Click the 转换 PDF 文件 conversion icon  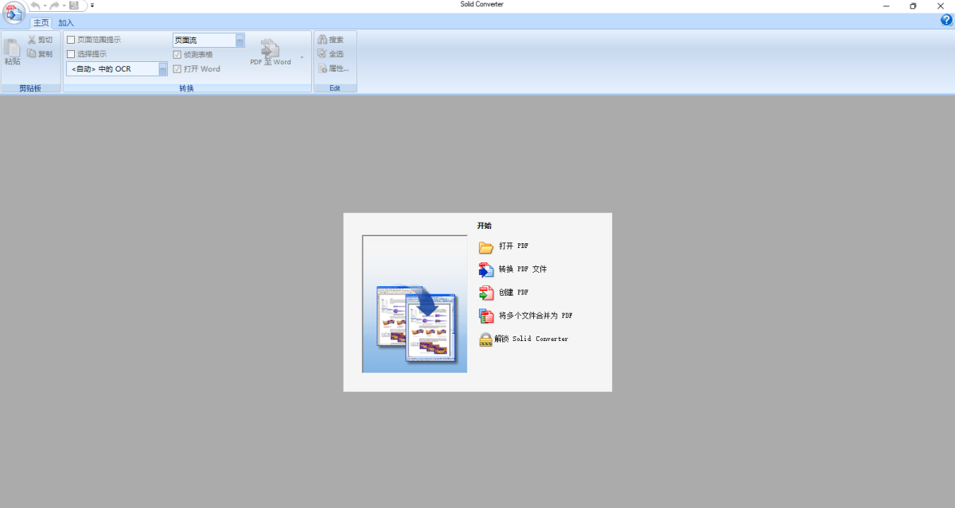[486, 270]
